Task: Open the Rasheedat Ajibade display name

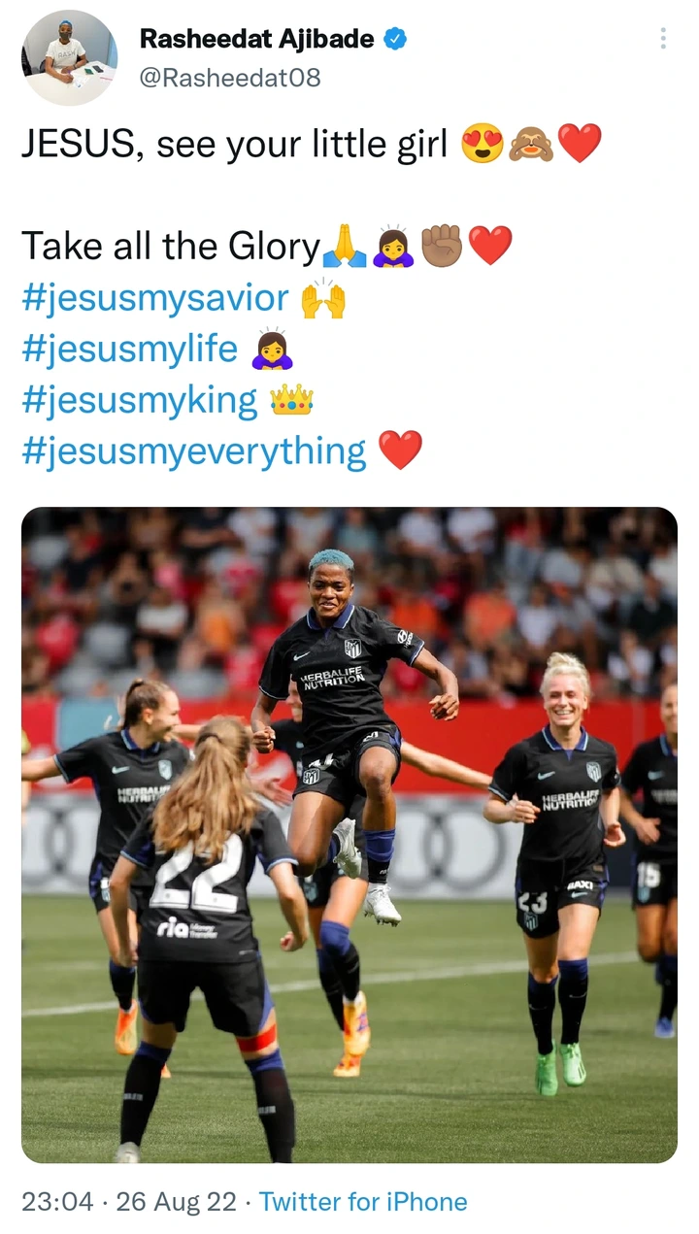Action: (x=257, y=39)
